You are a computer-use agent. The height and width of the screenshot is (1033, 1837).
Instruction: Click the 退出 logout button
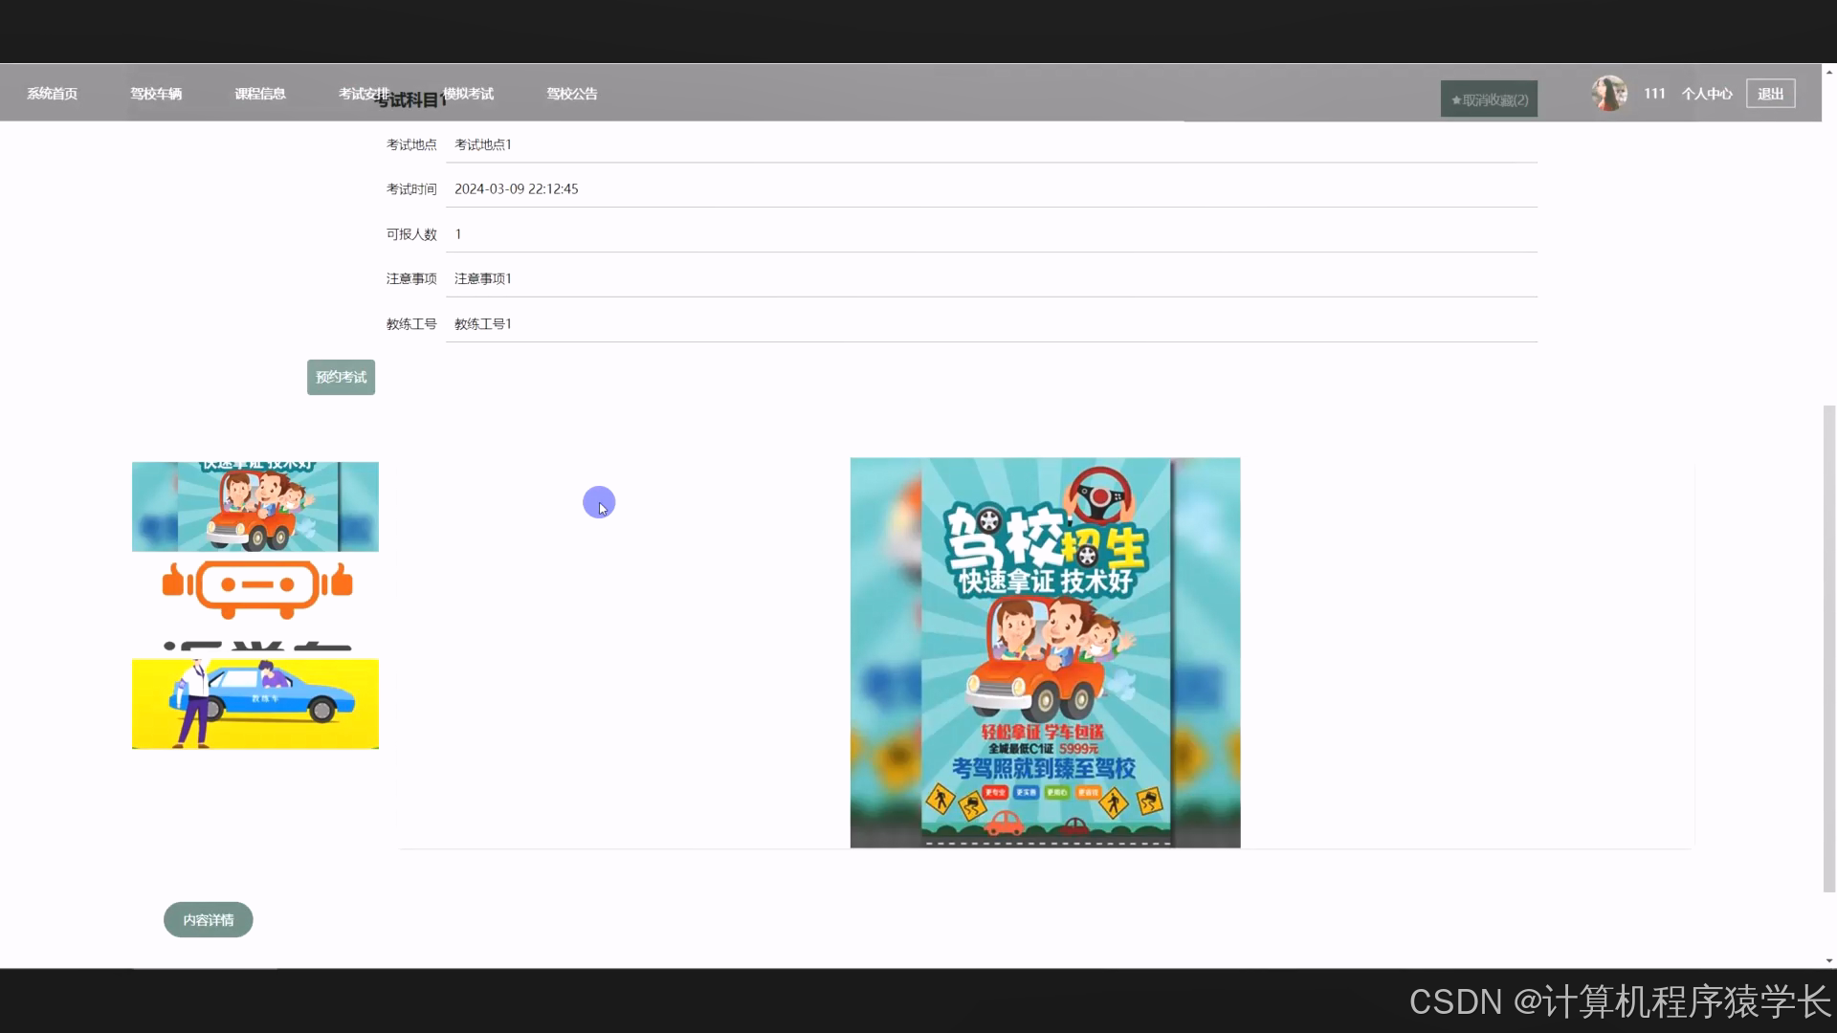(x=1770, y=94)
